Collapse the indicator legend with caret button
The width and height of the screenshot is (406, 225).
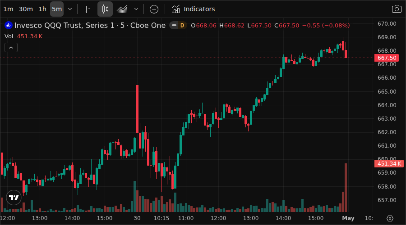pyautogui.click(x=11, y=48)
